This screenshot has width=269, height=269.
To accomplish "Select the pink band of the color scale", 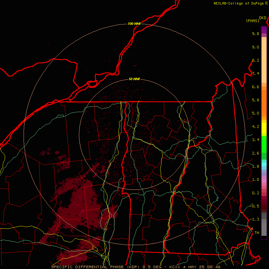I will 264,181.
